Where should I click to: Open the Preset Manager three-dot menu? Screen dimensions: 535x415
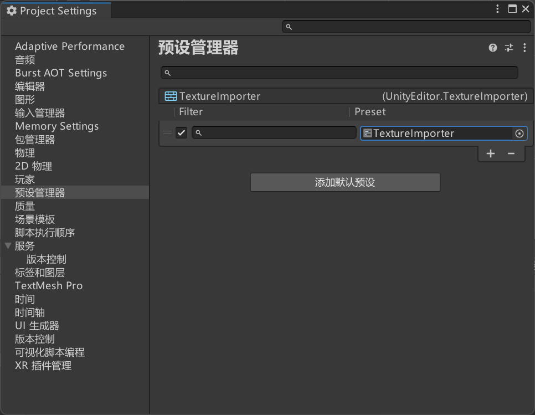[x=524, y=48]
